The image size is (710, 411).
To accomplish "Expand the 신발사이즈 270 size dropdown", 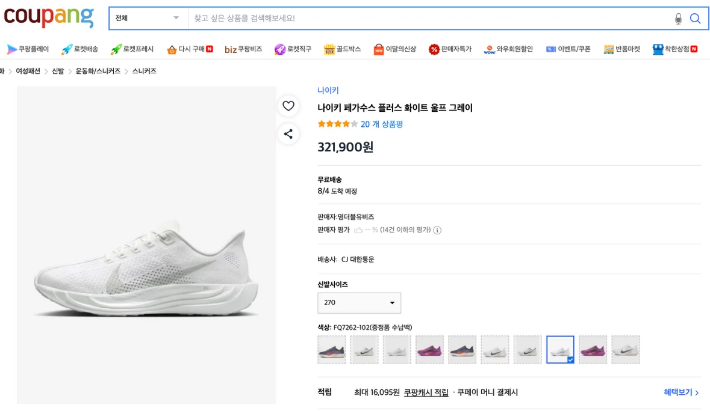I will [x=359, y=303].
